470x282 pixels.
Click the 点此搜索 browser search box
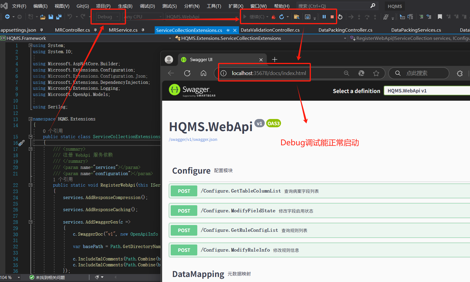tap(419, 73)
